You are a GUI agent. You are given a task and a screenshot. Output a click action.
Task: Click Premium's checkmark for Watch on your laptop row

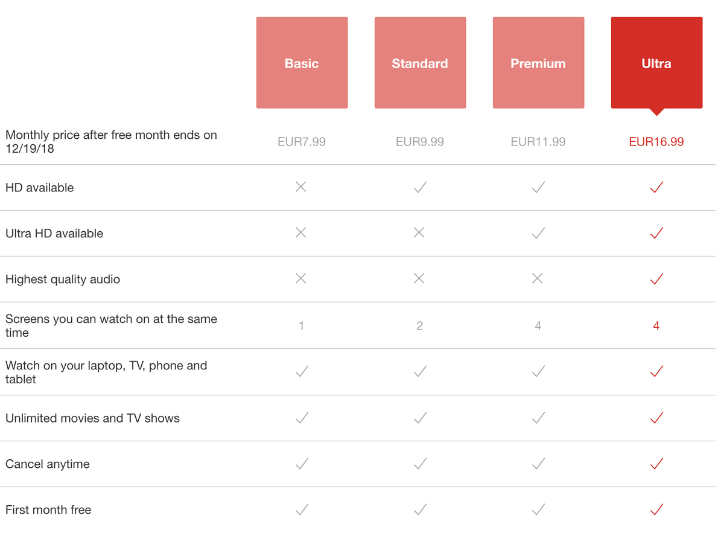[538, 372]
